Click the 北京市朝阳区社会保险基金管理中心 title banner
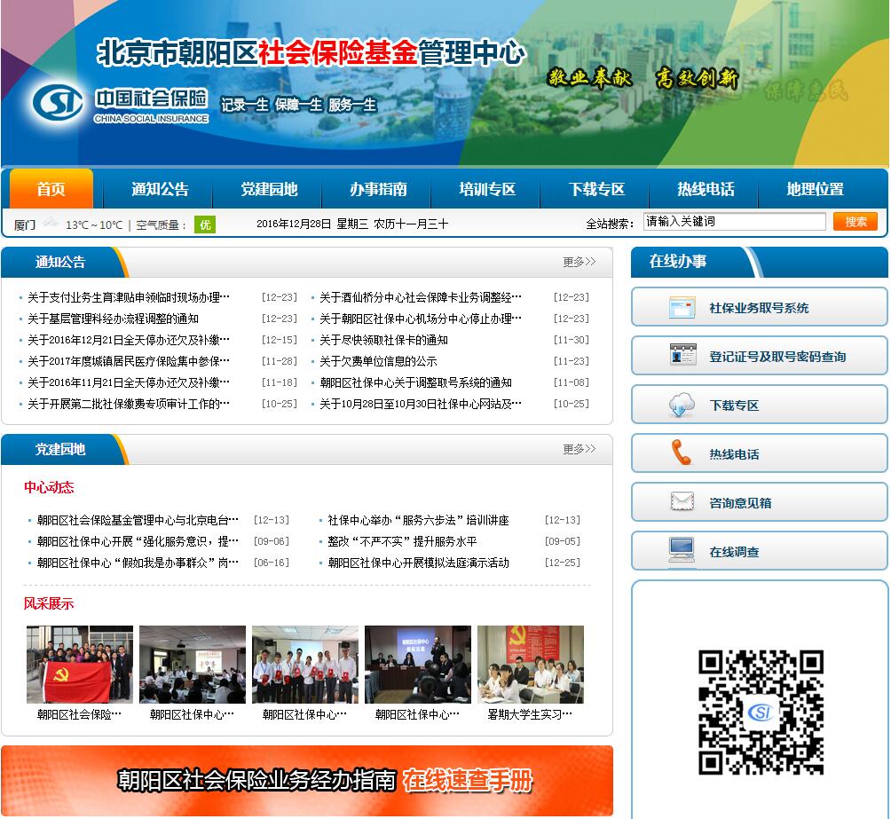The width and height of the screenshot is (891, 819). (x=311, y=53)
